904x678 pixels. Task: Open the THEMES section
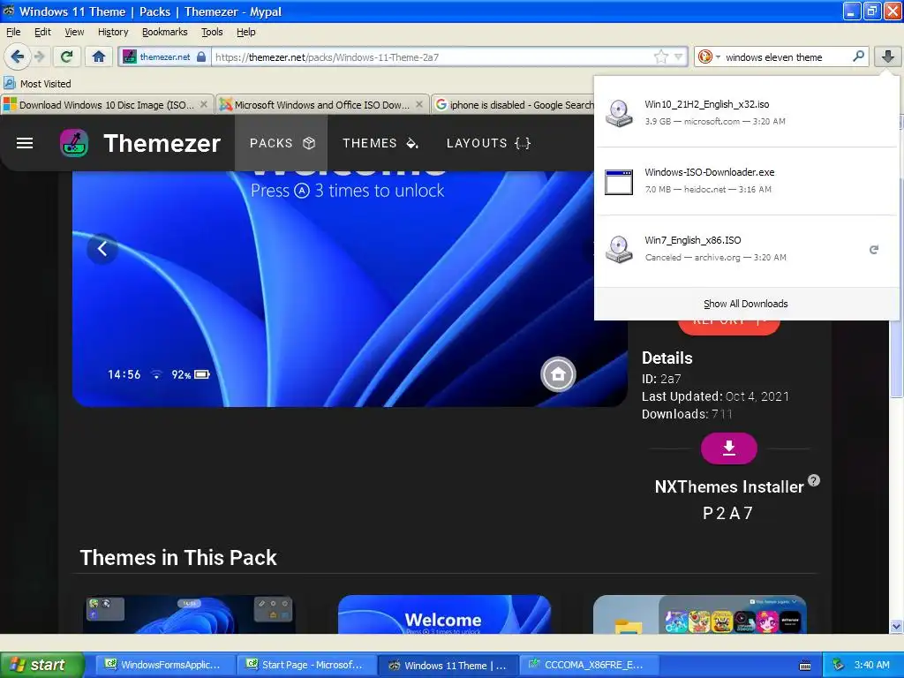pos(380,143)
